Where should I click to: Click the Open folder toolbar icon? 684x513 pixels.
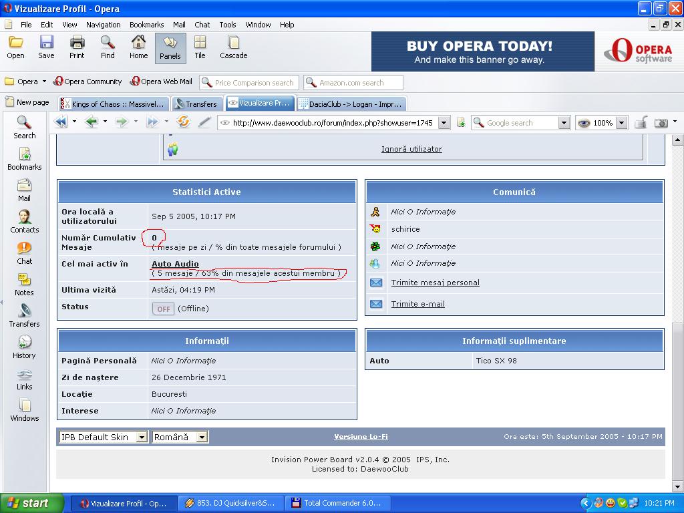coord(16,47)
